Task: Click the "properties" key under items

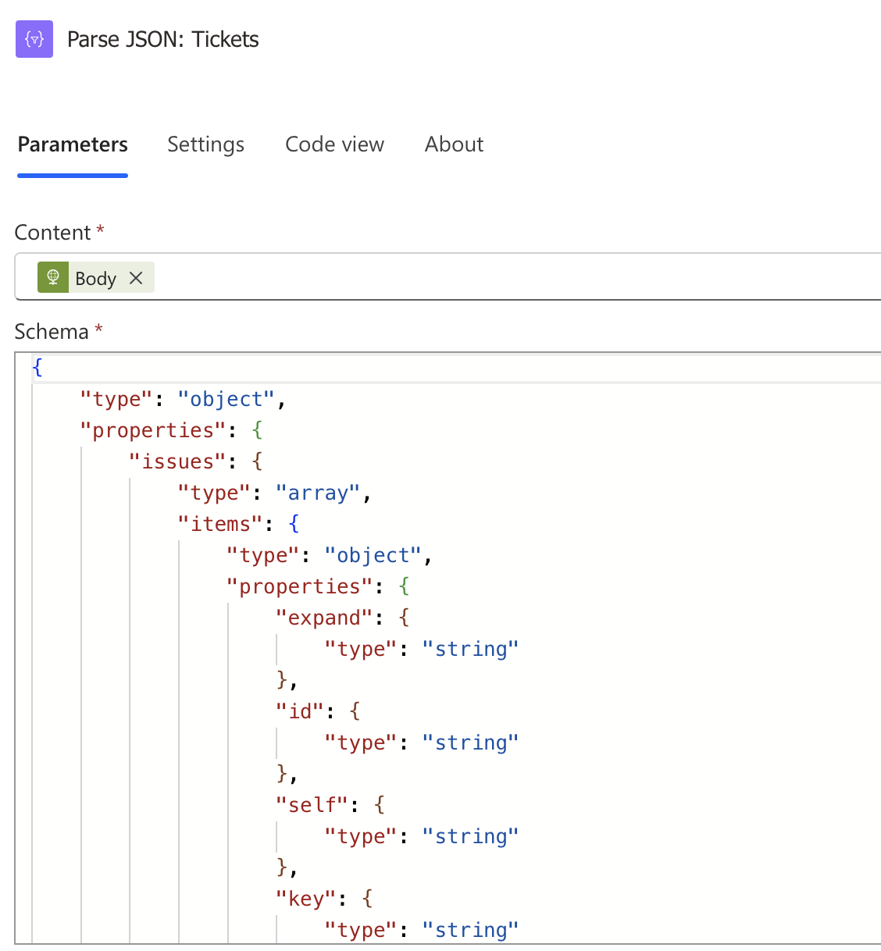Action: (300, 586)
